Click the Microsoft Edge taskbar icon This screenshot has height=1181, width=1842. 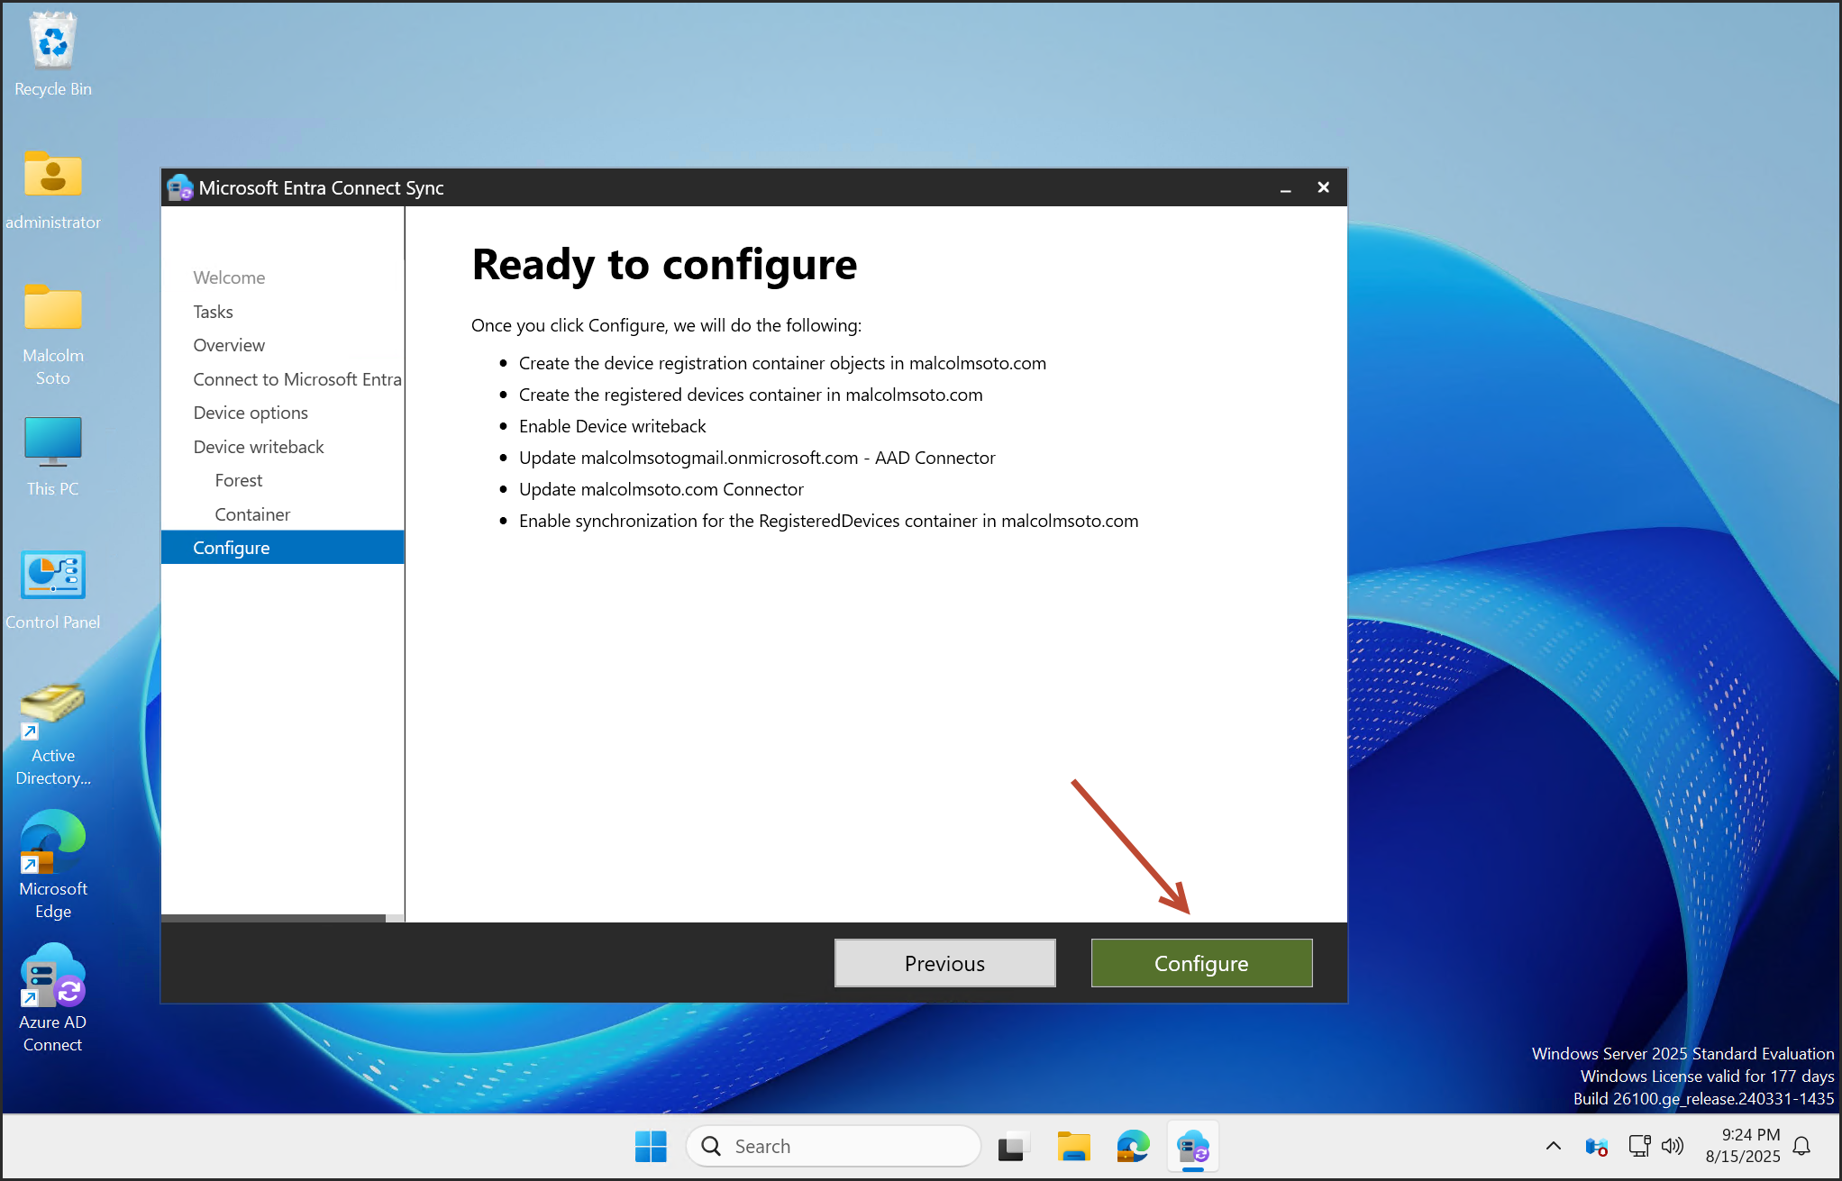[x=1133, y=1147]
